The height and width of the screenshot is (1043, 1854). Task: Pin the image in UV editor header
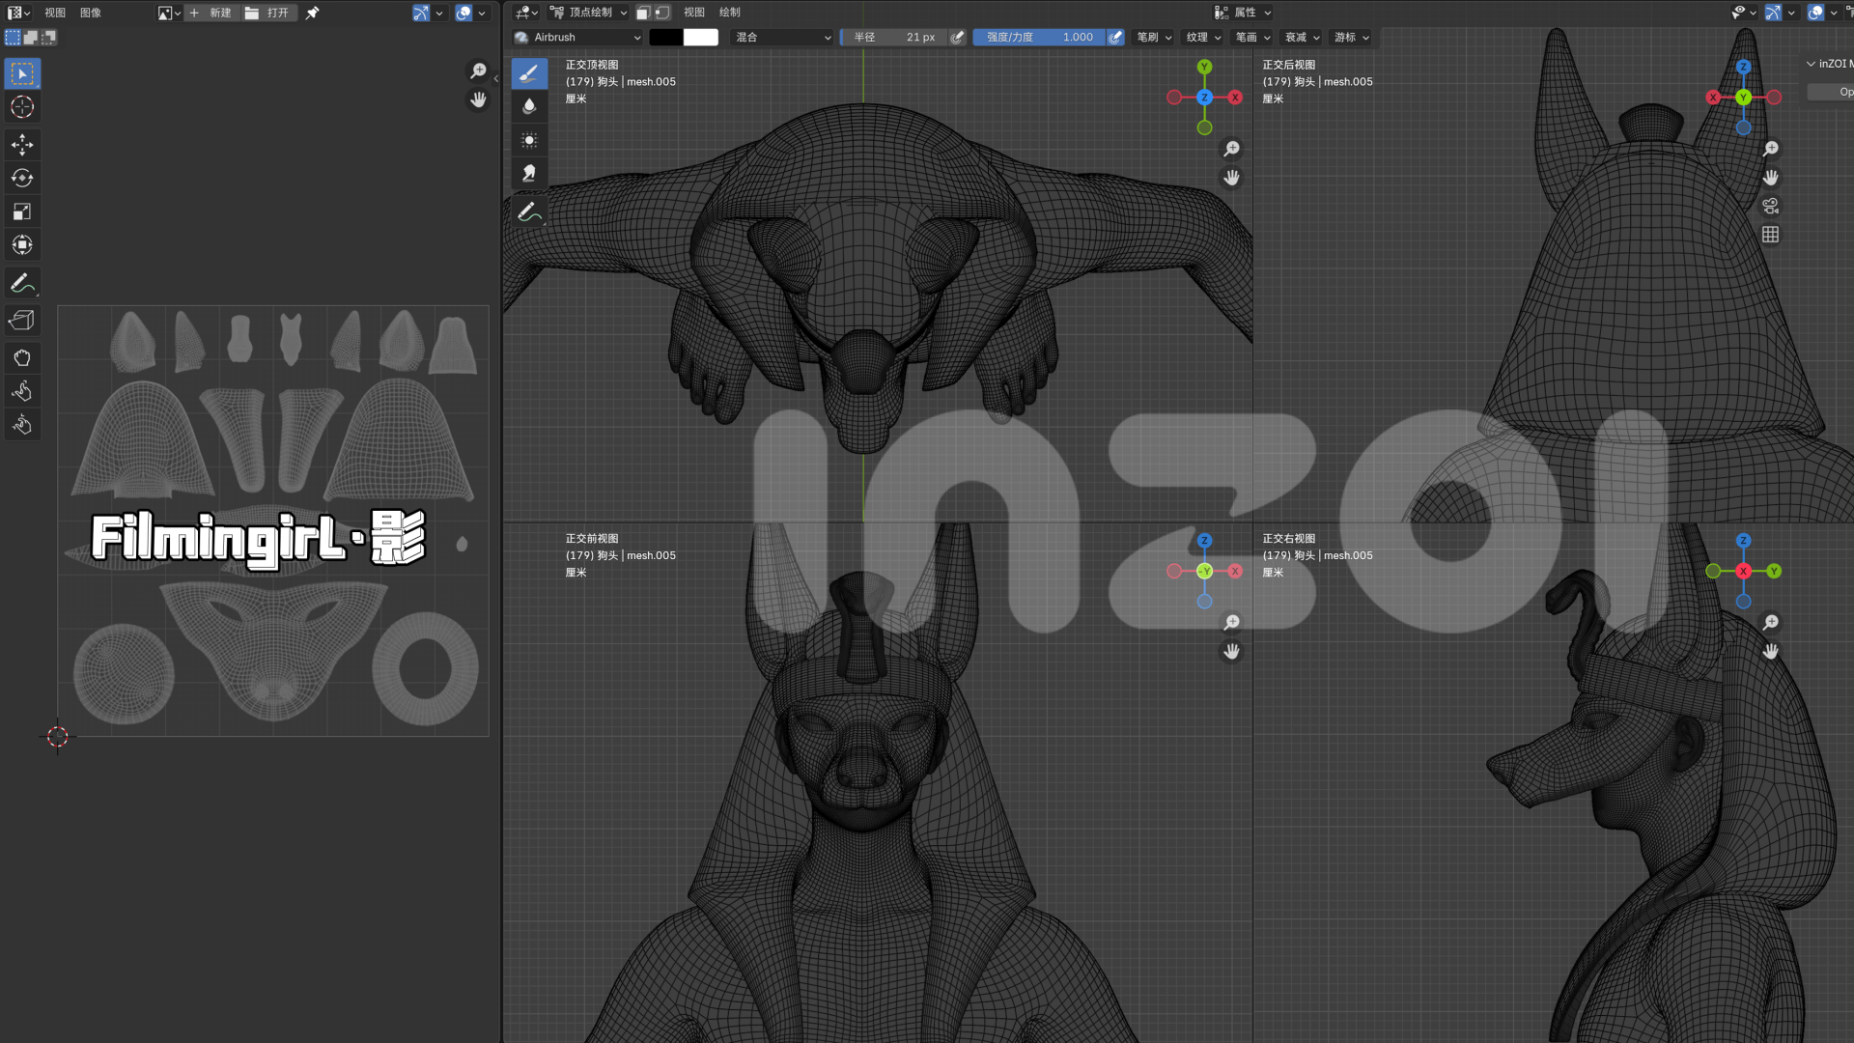[x=312, y=13]
